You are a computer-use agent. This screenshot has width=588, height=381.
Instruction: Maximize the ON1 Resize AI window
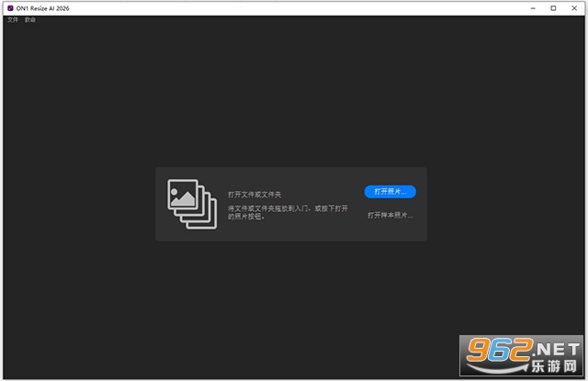tap(553, 8)
